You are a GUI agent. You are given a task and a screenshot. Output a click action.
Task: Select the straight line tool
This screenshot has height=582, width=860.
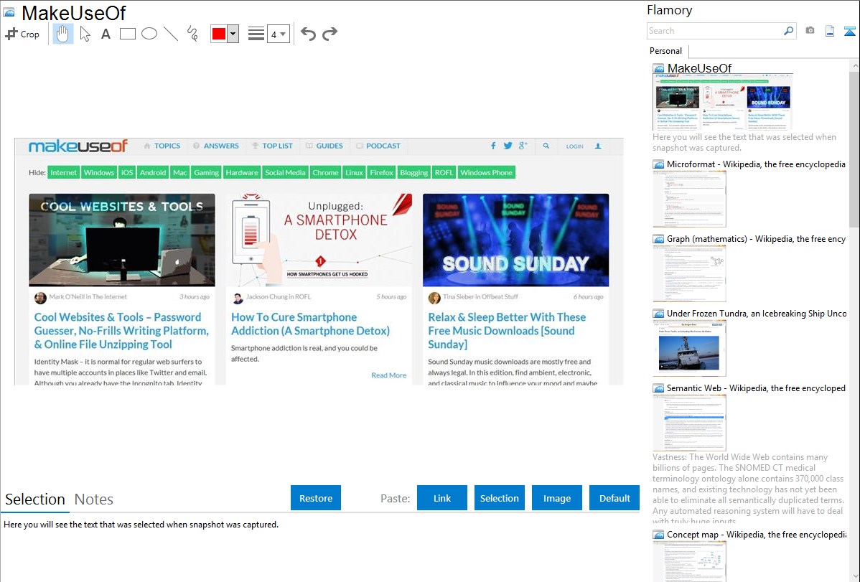(170, 34)
